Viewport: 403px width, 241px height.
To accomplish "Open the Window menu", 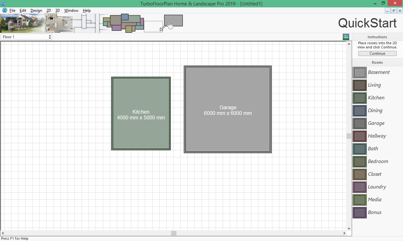I will (71, 11).
